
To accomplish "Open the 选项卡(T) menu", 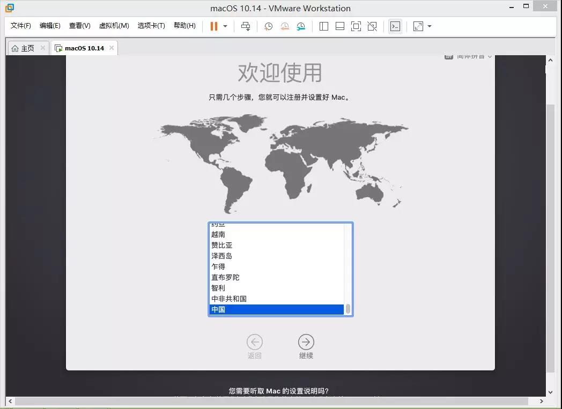I will coord(151,26).
